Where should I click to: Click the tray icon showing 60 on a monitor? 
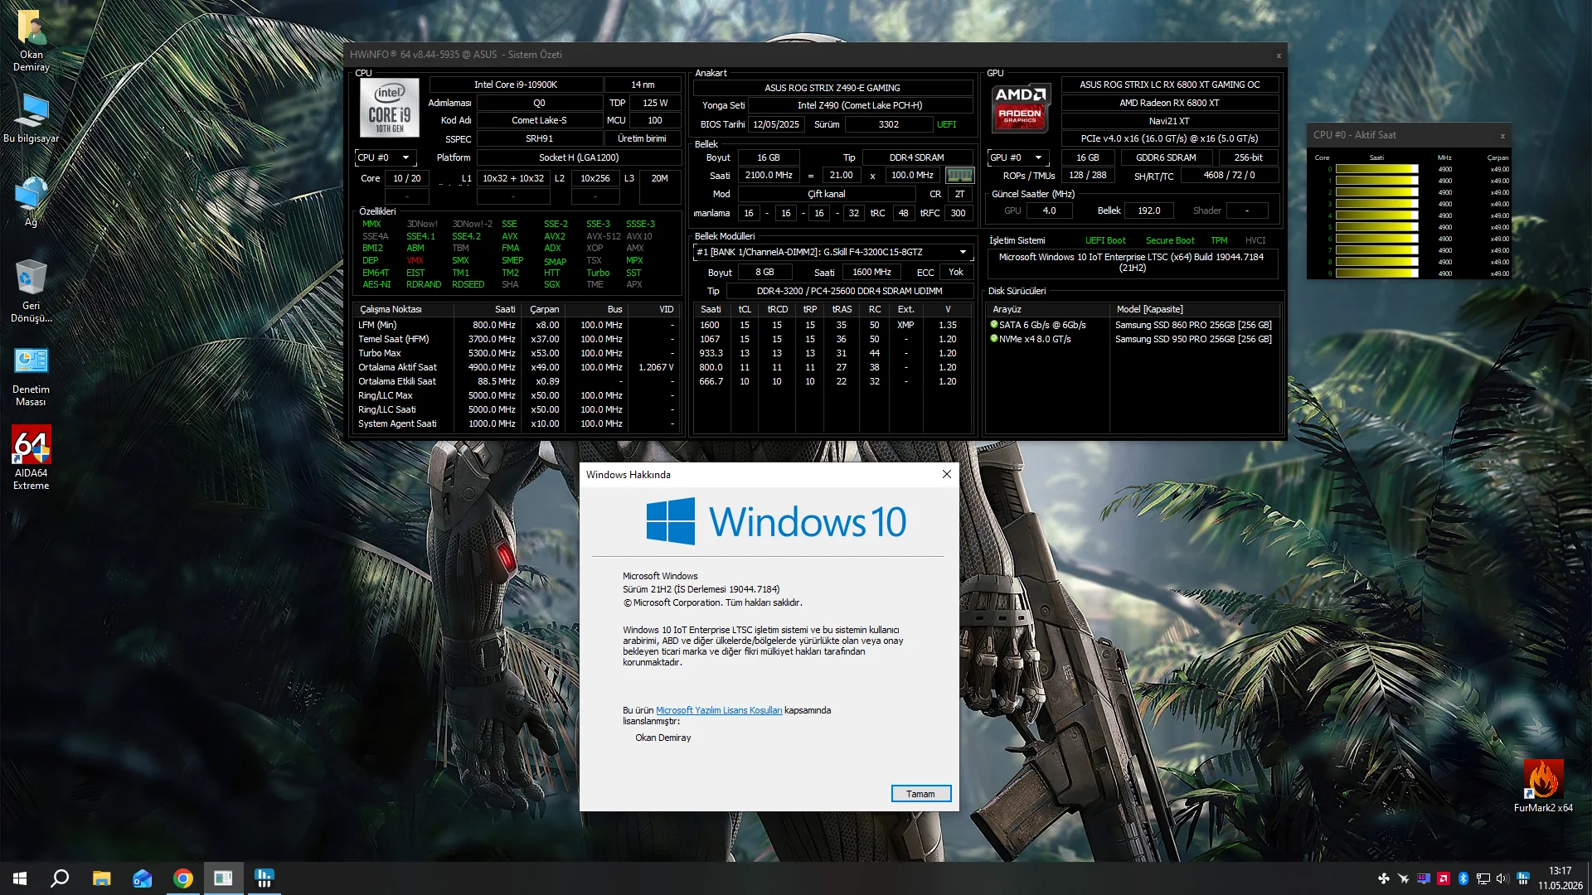tap(1423, 878)
